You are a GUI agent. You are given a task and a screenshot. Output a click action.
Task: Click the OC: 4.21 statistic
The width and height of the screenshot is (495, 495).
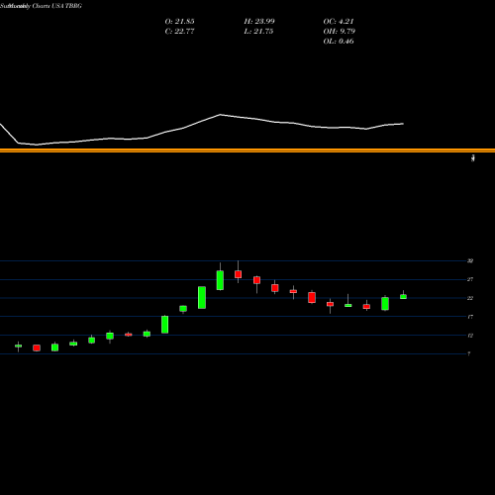tap(339, 22)
